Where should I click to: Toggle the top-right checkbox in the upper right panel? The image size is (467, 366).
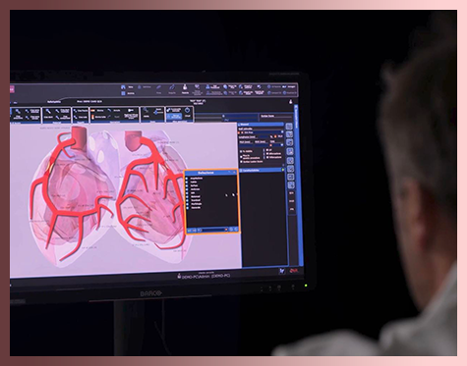(267, 150)
